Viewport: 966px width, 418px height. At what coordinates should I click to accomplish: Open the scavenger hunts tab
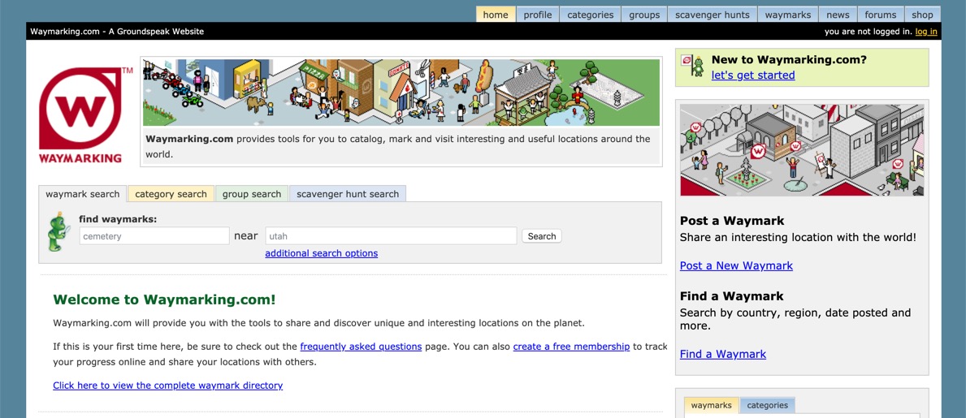click(x=713, y=15)
